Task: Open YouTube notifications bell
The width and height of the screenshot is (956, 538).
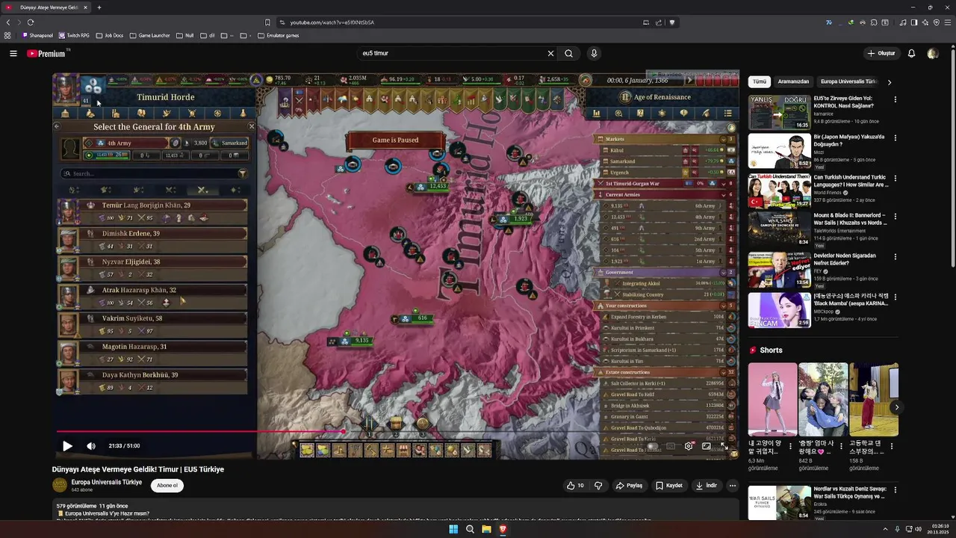Action: point(911,54)
